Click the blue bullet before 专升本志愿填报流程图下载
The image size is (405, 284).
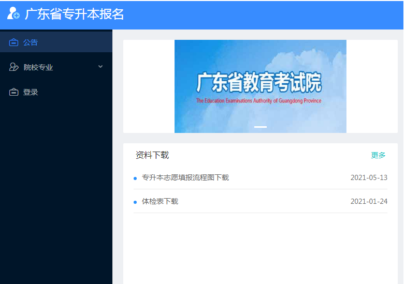(x=135, y=178)
